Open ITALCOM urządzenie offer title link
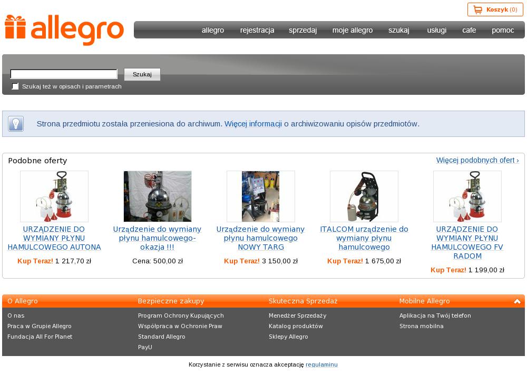527x375 pixels. point(364,238)
